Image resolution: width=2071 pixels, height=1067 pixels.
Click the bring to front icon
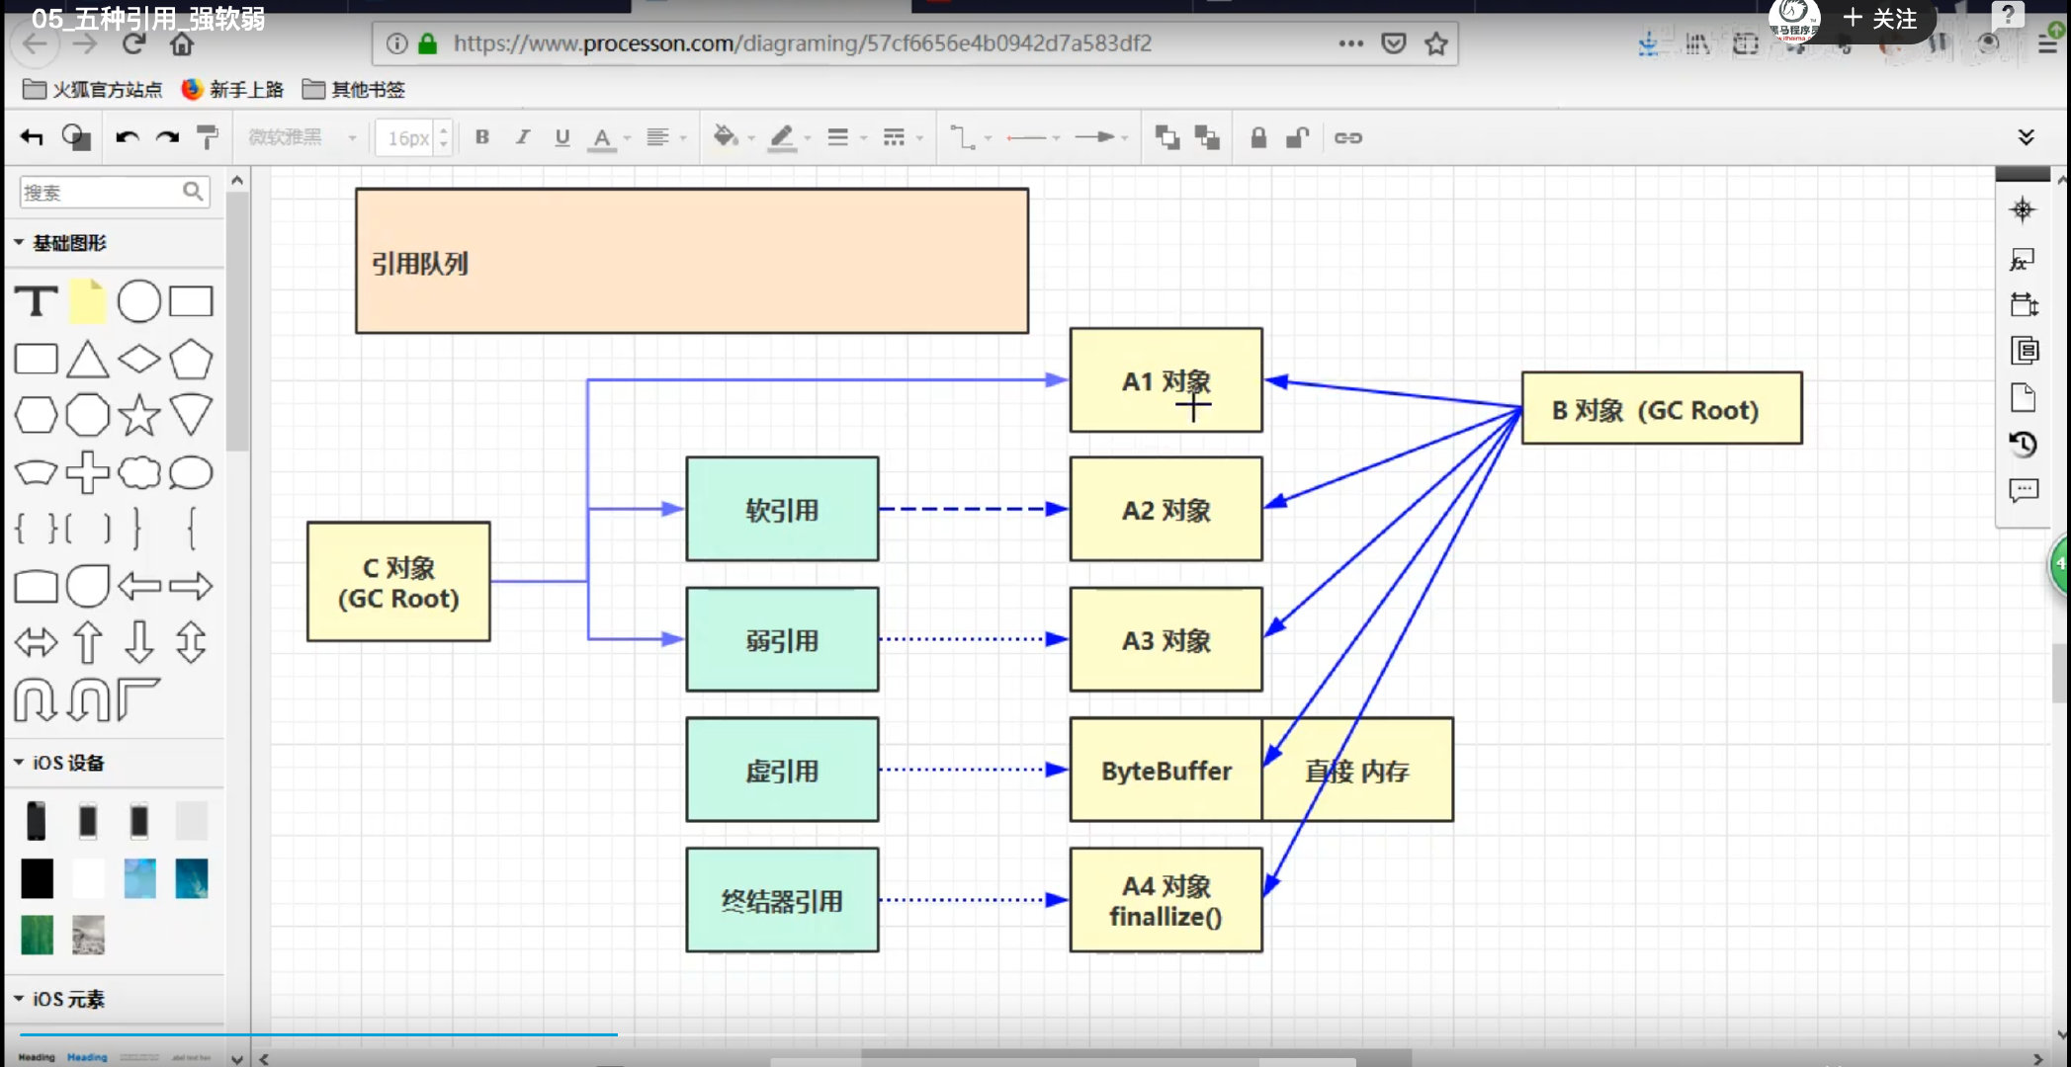pos(1167,137)
